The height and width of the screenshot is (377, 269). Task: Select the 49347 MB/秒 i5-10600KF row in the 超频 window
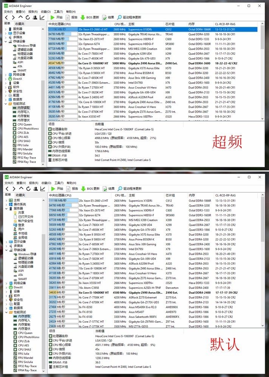tap(152, 63)
